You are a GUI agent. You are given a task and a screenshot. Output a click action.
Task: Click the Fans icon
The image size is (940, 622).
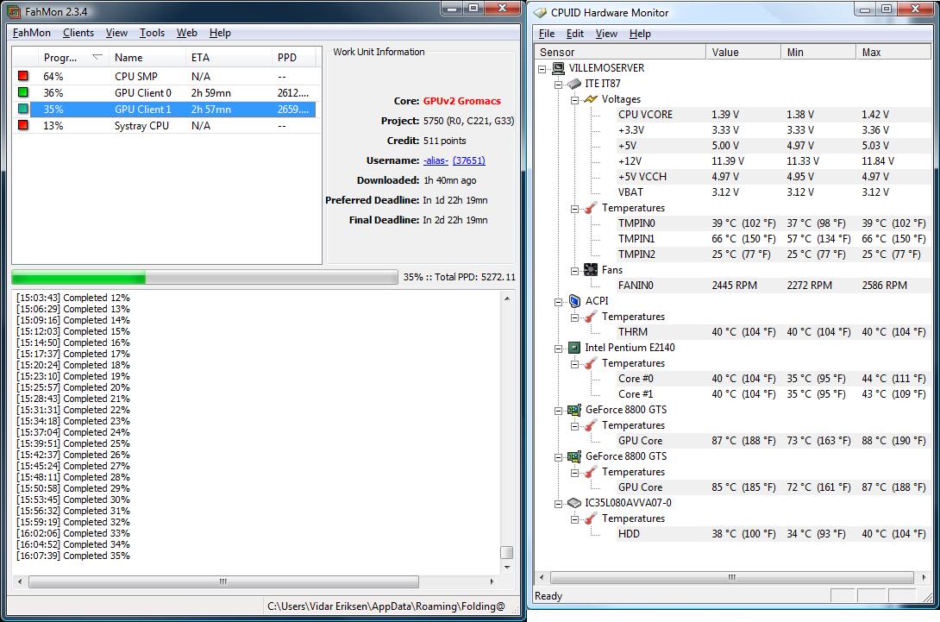tap(591, 270)
